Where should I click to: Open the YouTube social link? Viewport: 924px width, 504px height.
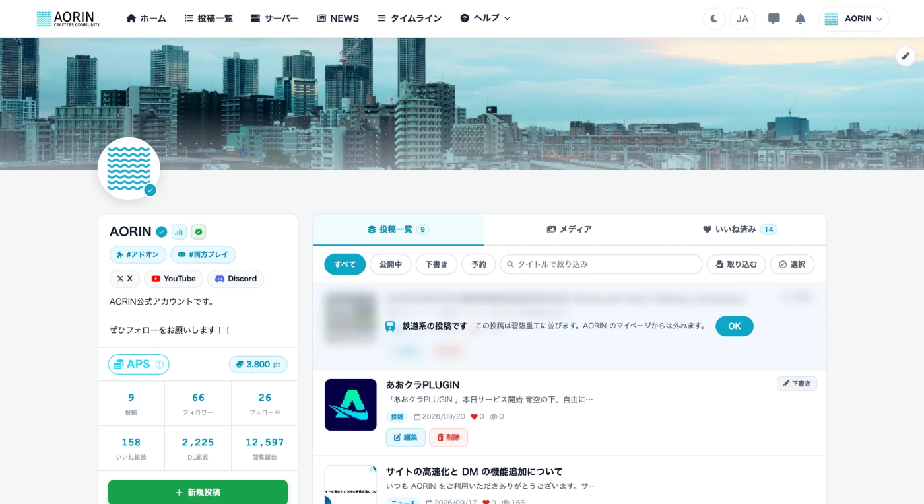[174, 279]
